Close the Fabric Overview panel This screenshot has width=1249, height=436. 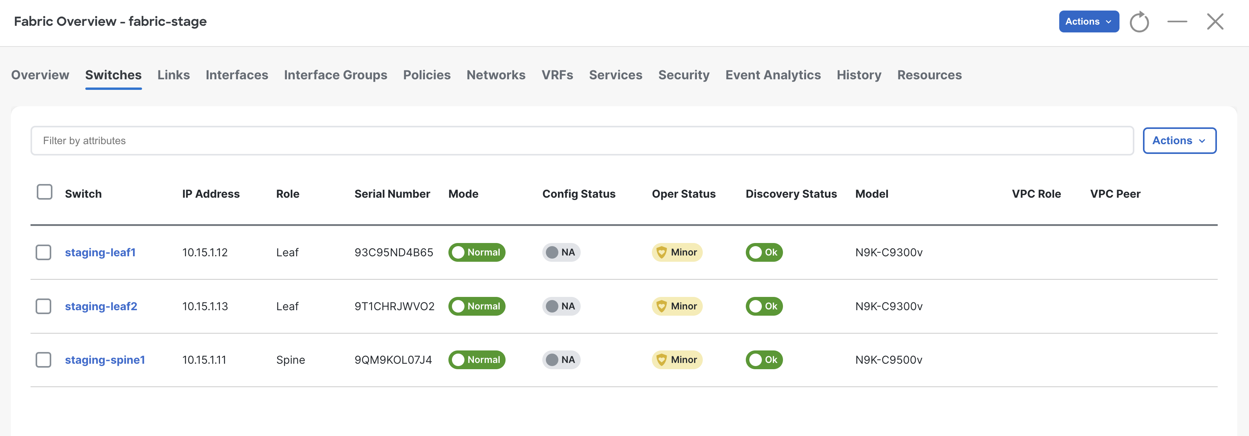point(1215,22)
